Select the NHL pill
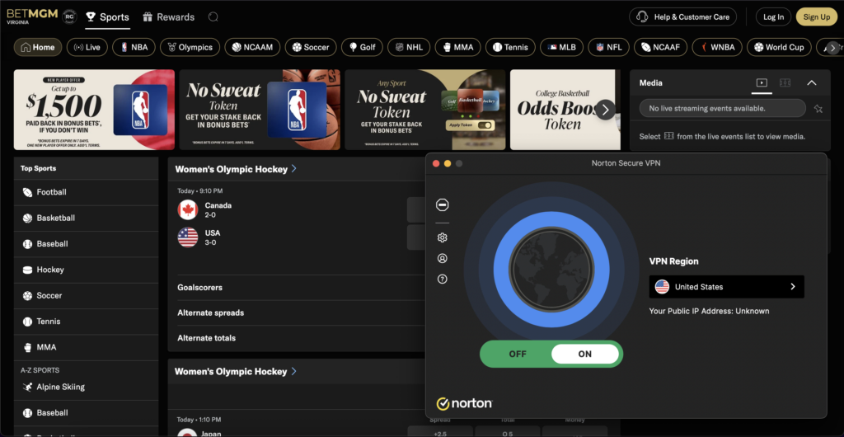 (x=409, y=47)
